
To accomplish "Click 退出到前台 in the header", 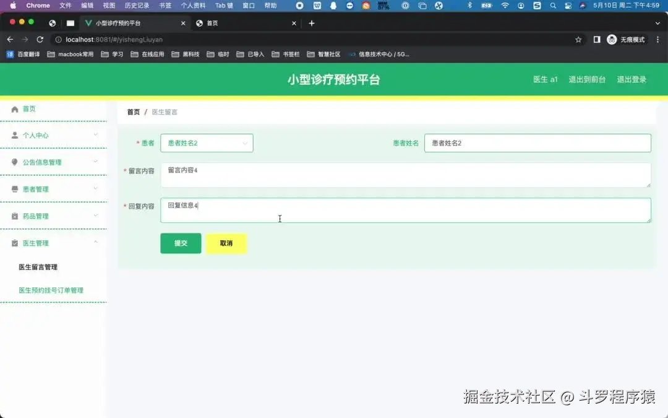I will click(586, 79).
